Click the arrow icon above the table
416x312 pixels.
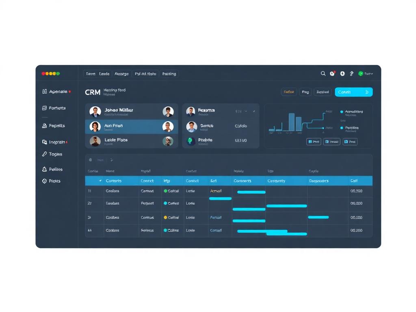click(111, 160)
